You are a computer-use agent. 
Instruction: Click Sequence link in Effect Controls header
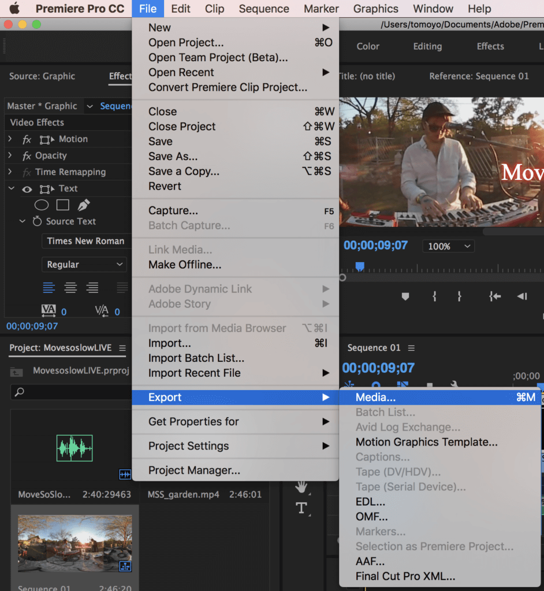[115, 106]
